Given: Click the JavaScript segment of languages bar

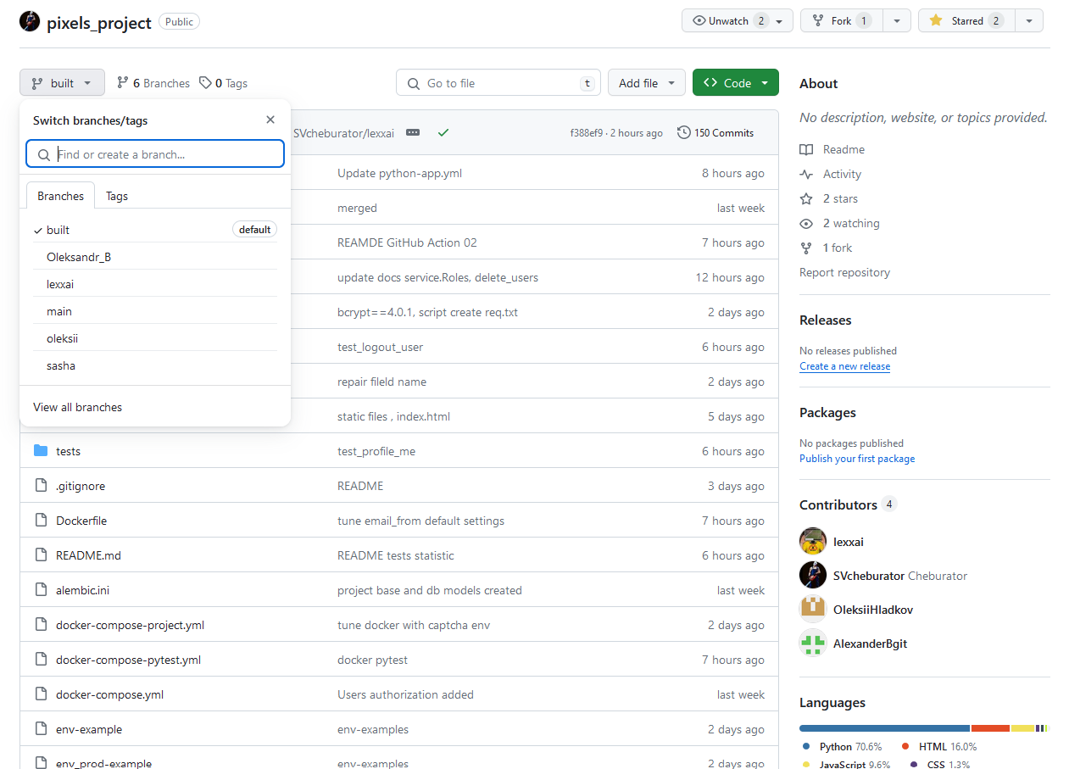Looking at the screenshot, I should point(1022,728).
